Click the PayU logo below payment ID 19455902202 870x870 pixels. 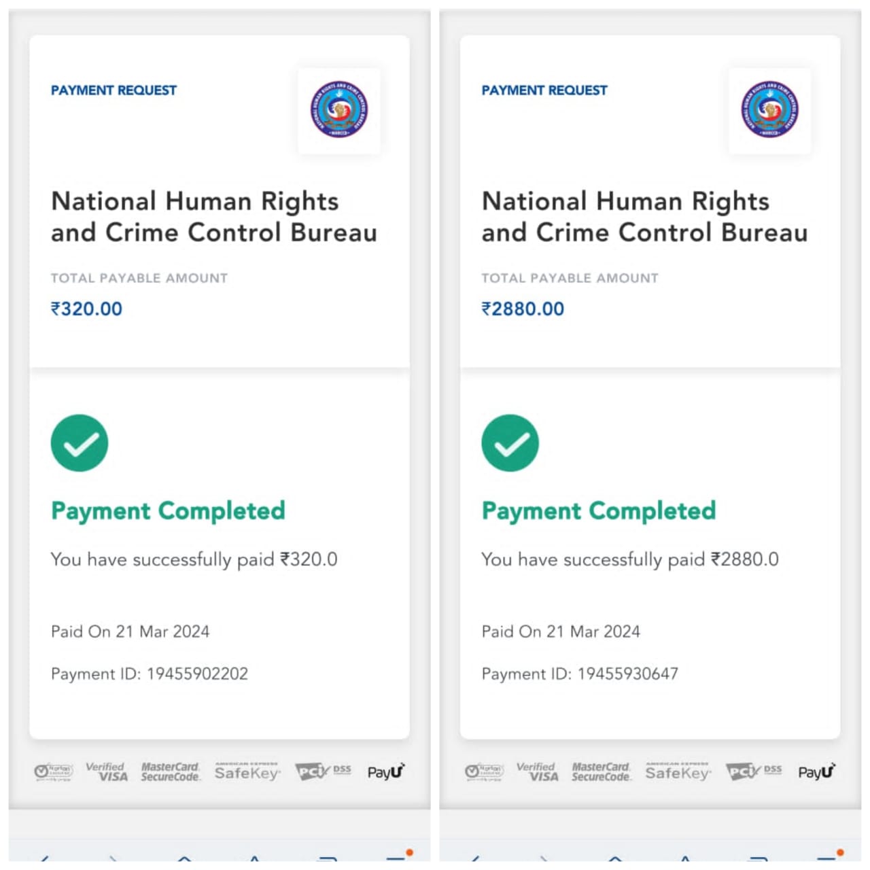pyautogui.click(x=386, y=771)
